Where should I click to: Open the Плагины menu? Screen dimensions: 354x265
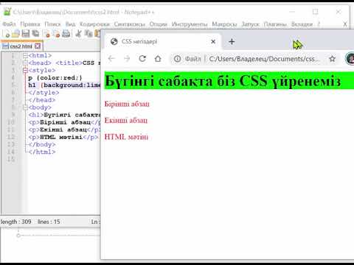click(275, 24)
